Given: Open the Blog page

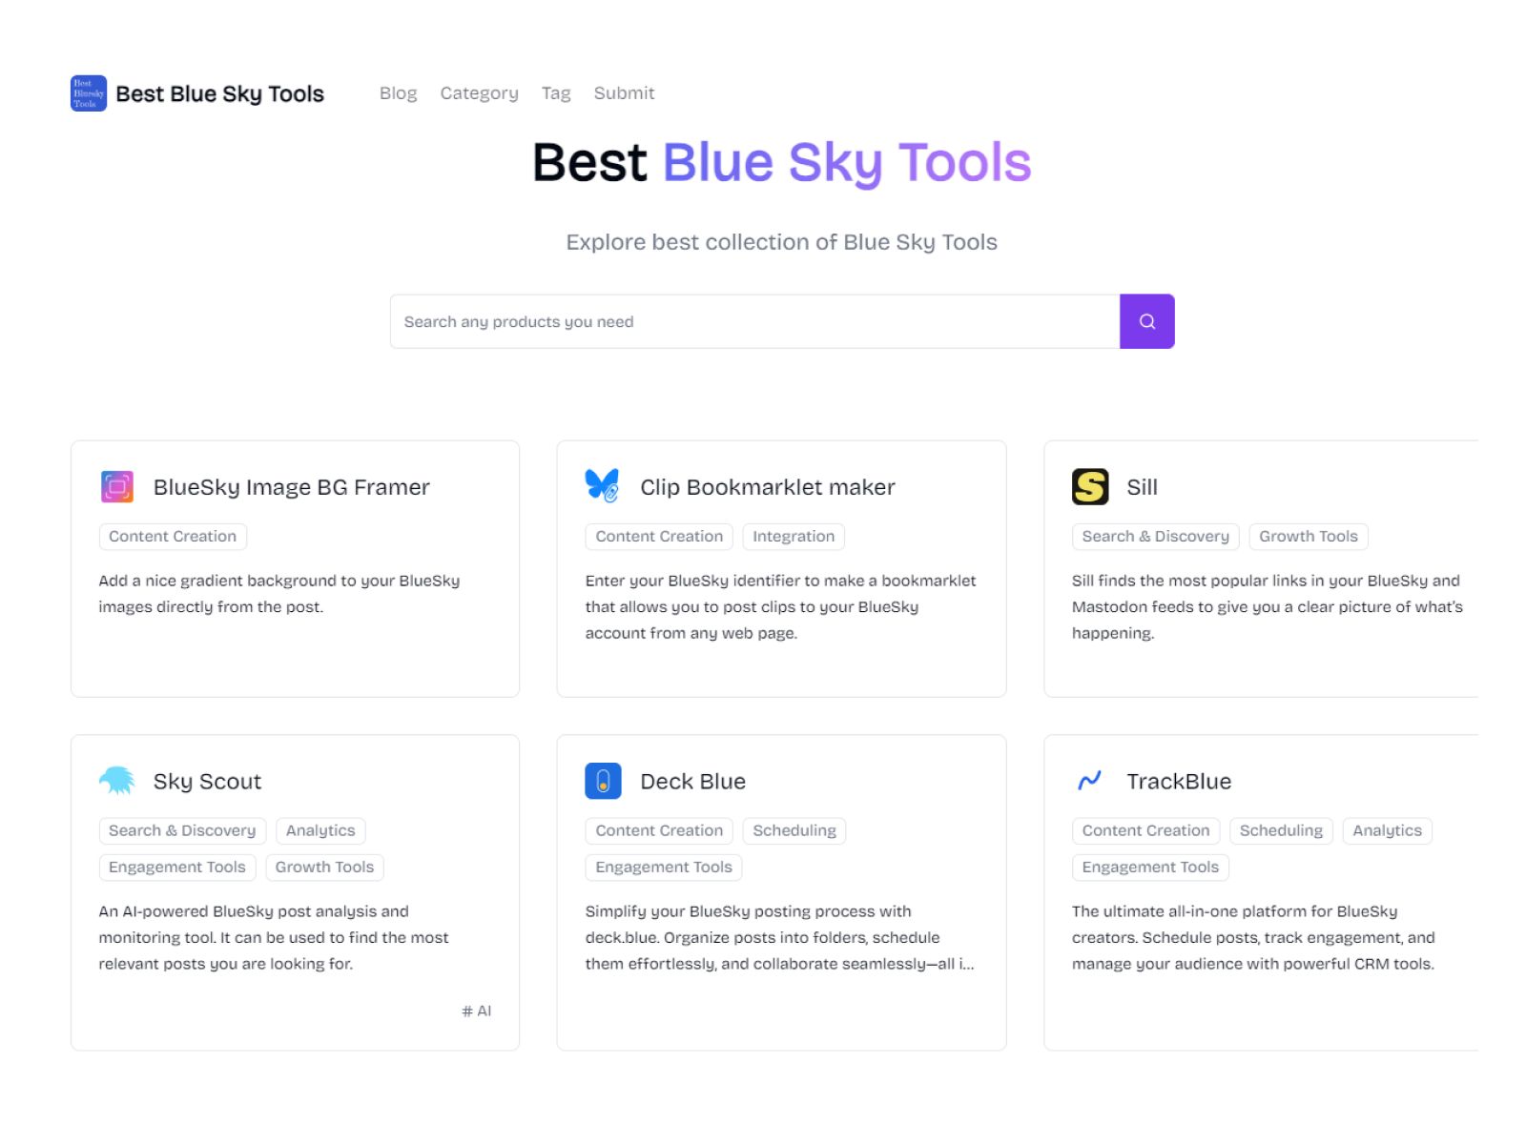Looking at the screenshot, I should coord(398,92).
